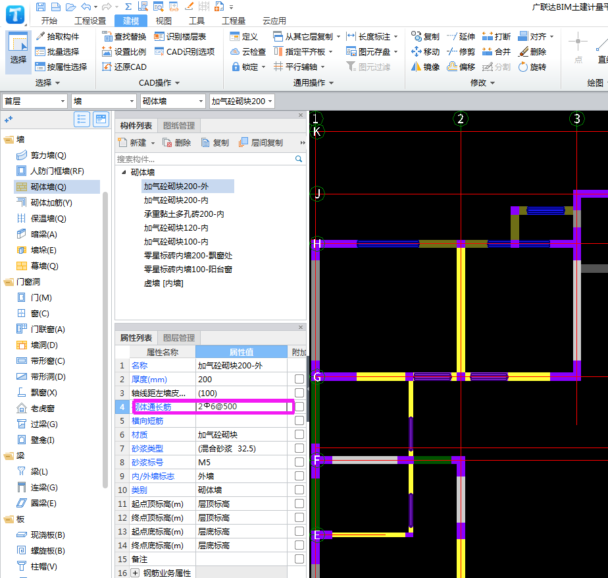This screenshot has width=608, height=578.
Task: Click the 删除 delete tool in ribbon
Action: click(x=532, y=51)
